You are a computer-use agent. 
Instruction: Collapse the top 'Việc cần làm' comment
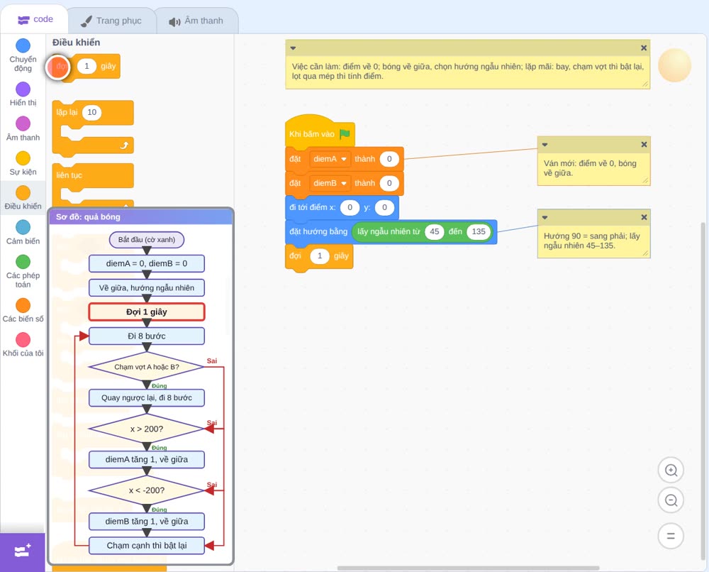point(293,48)
